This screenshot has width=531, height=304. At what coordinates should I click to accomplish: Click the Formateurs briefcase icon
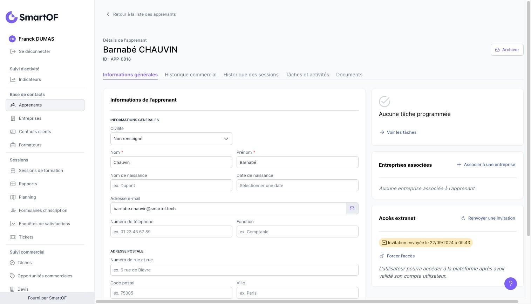click(13, 145)
